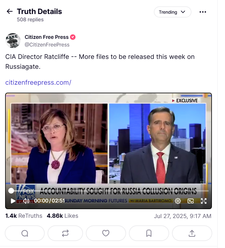Open the citizenfreepress.com link
This screenshot has height=248, width=225.
38,82
